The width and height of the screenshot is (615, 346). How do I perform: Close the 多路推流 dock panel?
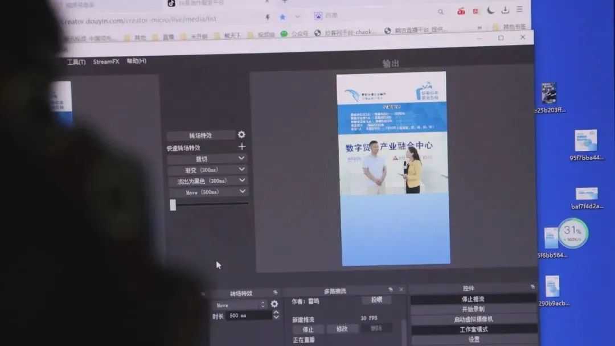(401, 290)
